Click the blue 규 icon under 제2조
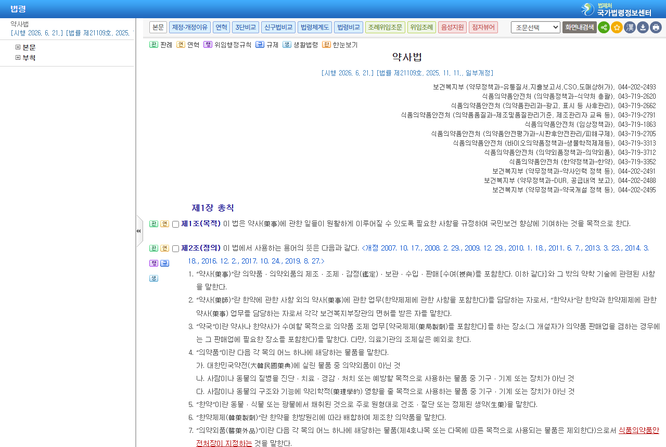The height and width of the screenshot is (447, 666). point(164,264)
